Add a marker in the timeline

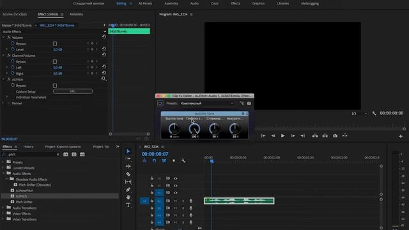[x=174, y=160]
